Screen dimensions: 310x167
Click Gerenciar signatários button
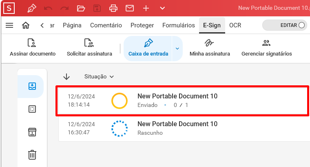pos(266,48)
